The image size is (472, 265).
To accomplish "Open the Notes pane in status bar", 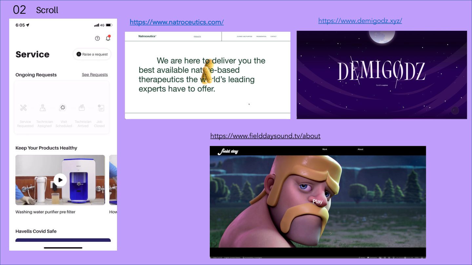I will coord(362,257).
